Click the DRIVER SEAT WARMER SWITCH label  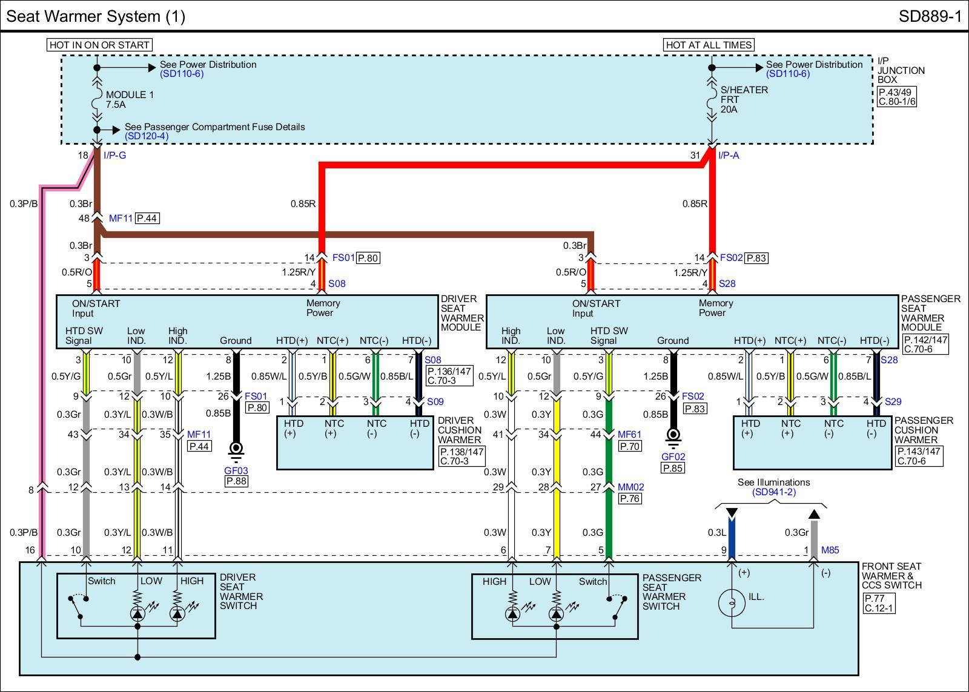click(241, 591)
